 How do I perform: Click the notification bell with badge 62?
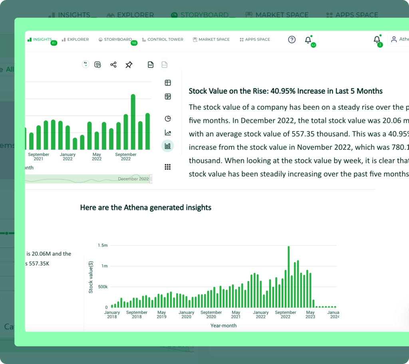308,40
